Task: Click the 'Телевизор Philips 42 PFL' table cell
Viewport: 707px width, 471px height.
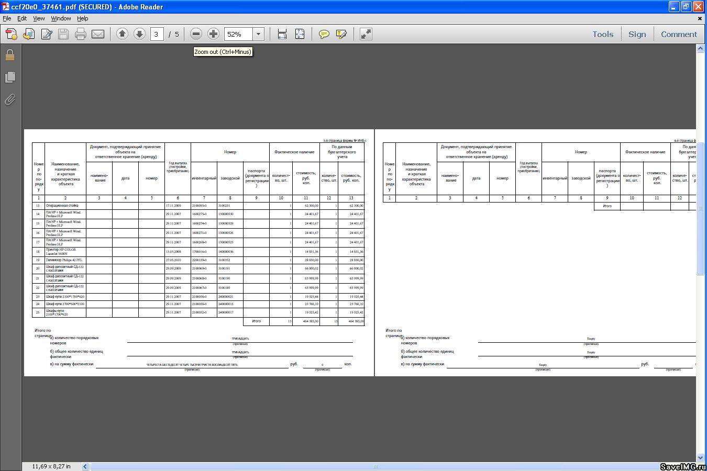Action: pos(65,260)
